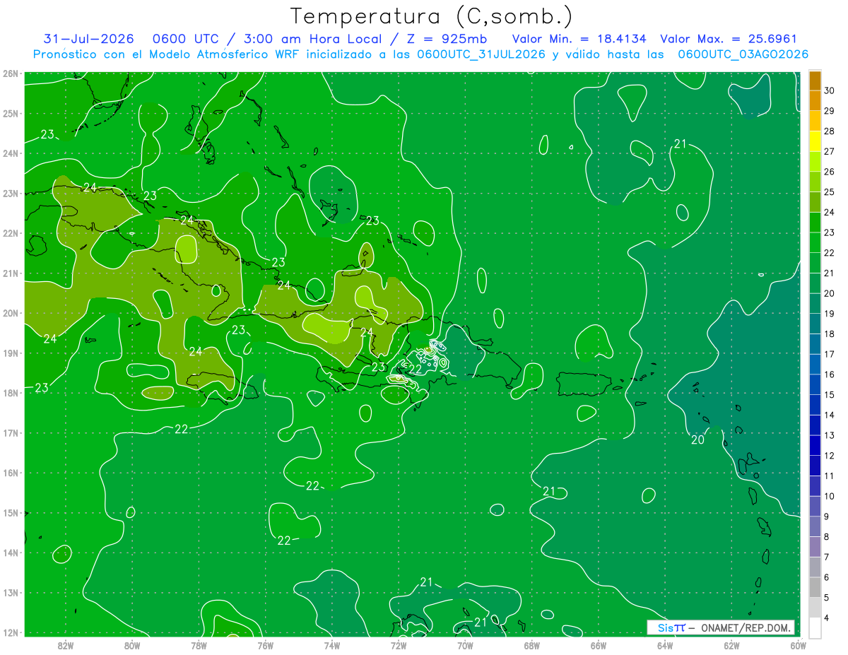Click the white '20' contour label on the map
This screenshot has height=655, width=848.
[x=697, y=439]
